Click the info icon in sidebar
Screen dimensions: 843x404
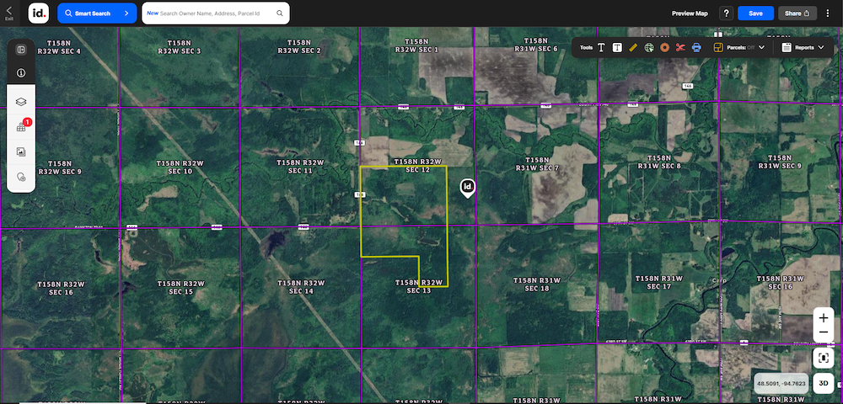tap(21, 73)
